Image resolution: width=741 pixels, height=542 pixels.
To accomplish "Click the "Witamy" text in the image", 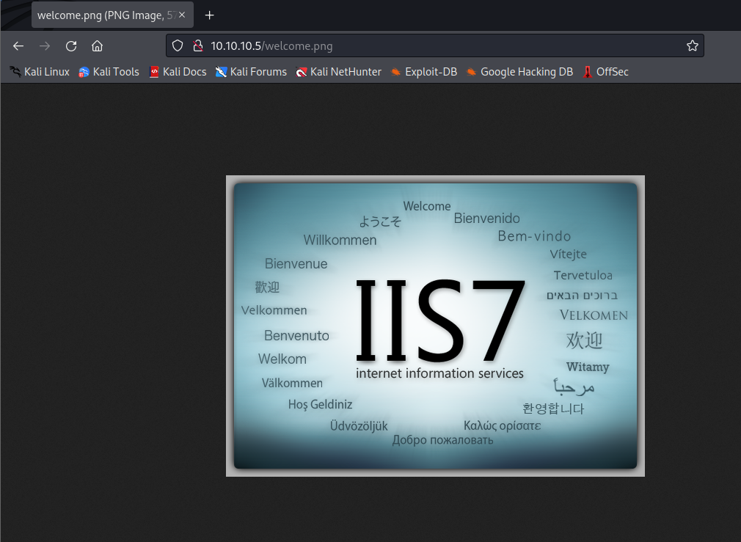I will (588, 367).
